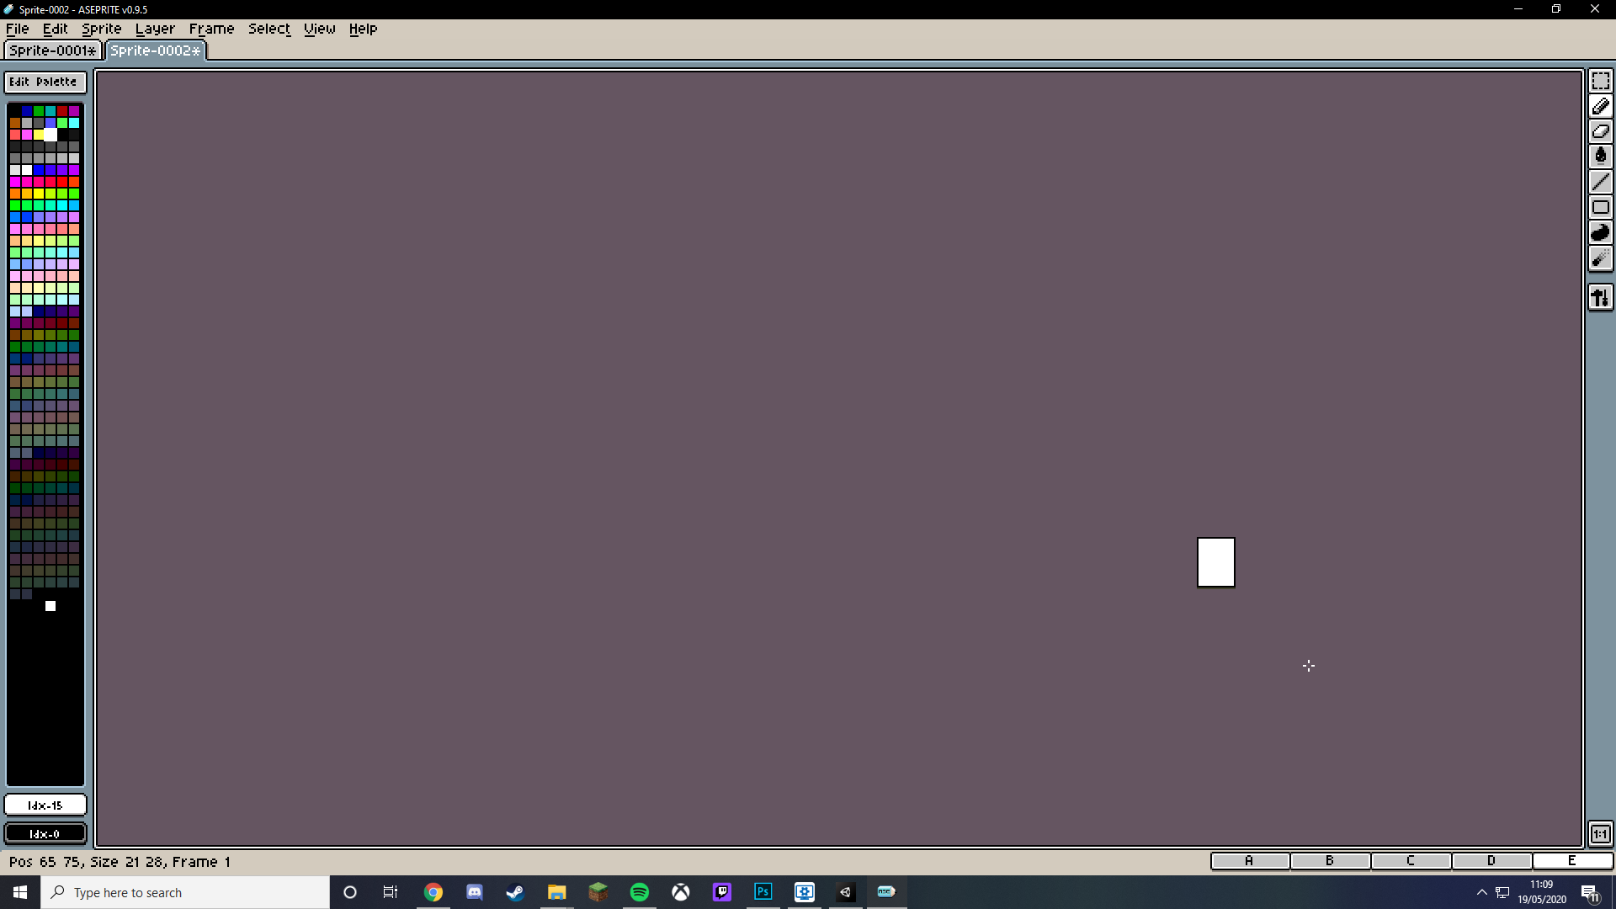1616x909 pixels.
Task: Open File Explorer from the taskbar
Action: [x=556, y=892]
